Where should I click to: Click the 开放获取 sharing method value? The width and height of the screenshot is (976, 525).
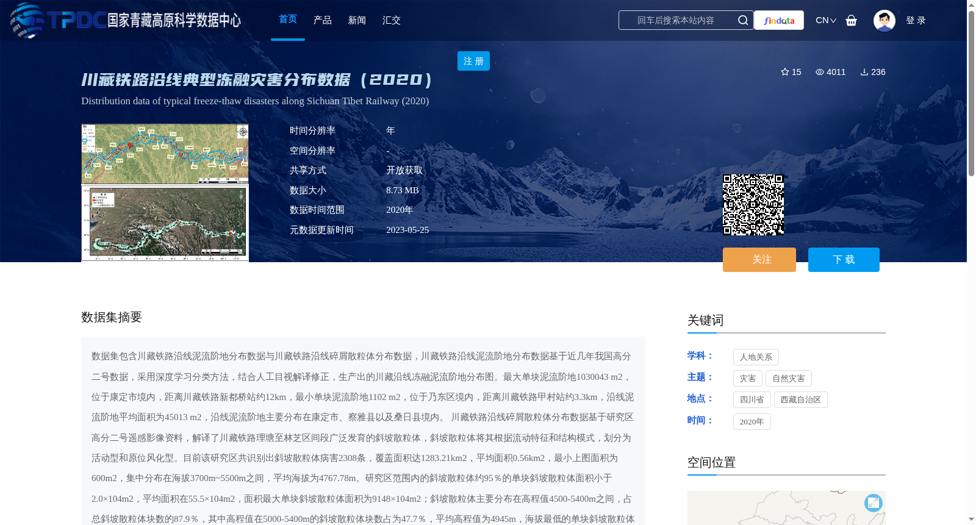[404, 170]
